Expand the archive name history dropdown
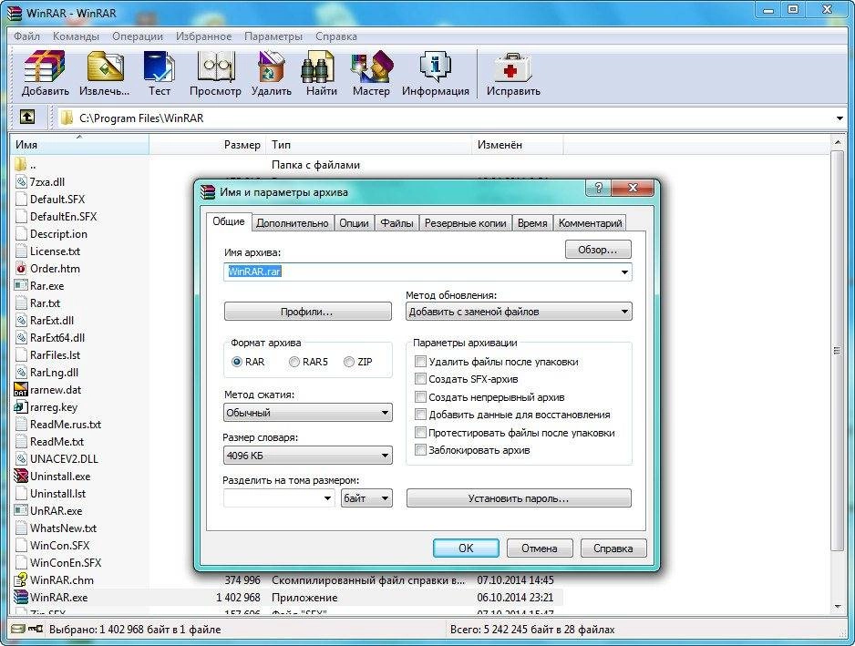The height and width of the screenshot is (646, 855). click(624, 272)
